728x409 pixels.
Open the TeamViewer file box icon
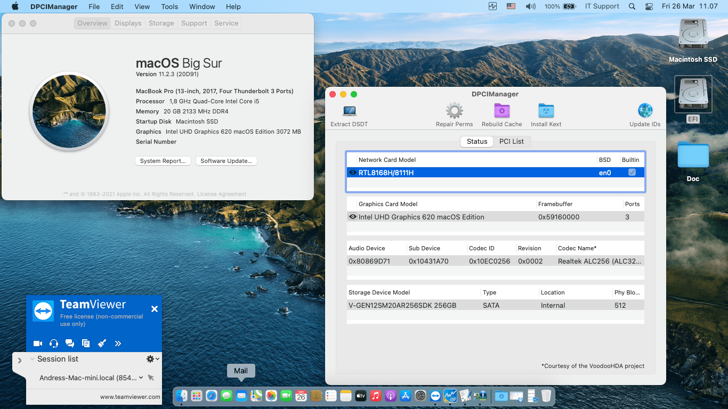coord(86,343)
